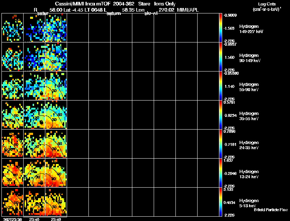Select the 'Hydrogen 24-35 keV' label

point(249,145)
